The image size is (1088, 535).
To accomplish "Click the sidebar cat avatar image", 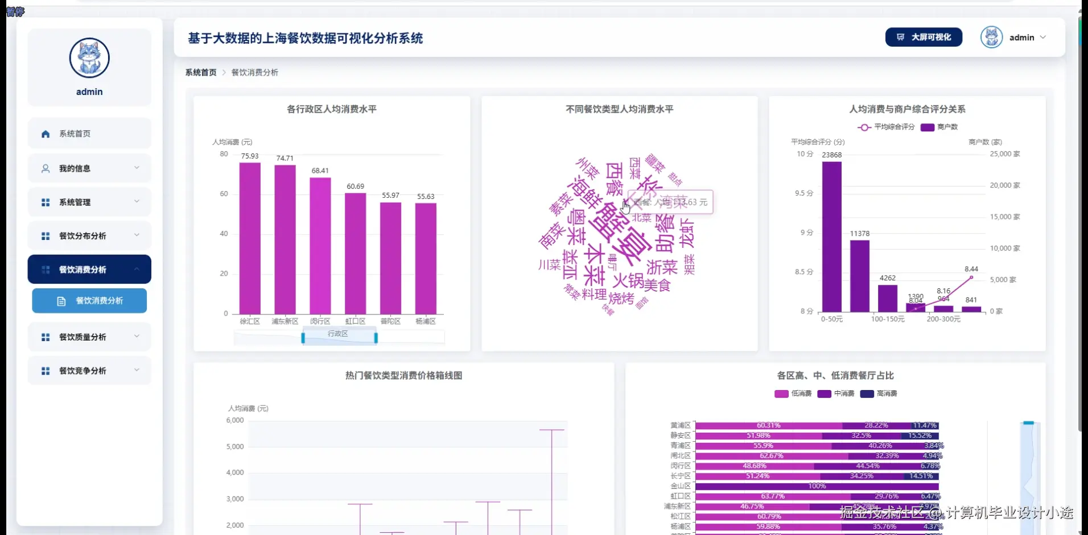I will pos(89,58).
